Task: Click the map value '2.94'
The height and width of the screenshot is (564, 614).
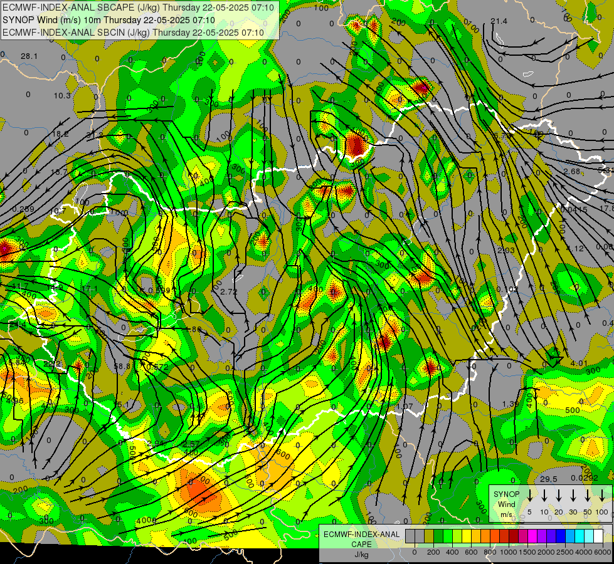Action: (156, 444)
